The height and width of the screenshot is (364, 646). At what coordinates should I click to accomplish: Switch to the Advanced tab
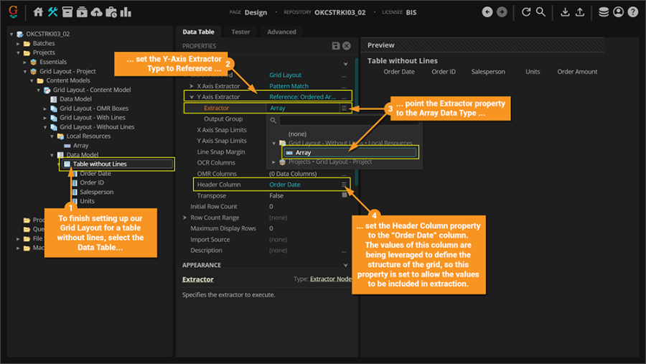point(281,32)
